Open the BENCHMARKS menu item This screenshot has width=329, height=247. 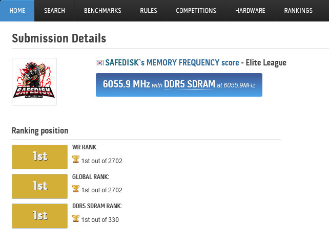pyautogui.click(x=102, y=10)
